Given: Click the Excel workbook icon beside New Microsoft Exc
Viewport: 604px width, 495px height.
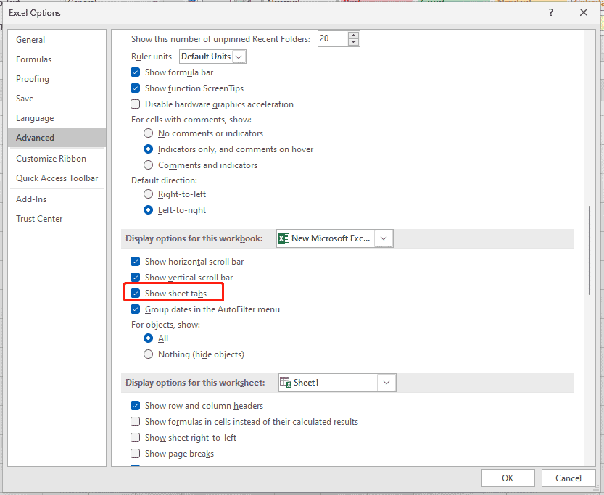Looking at the screenshot, I should coord(284,238).
